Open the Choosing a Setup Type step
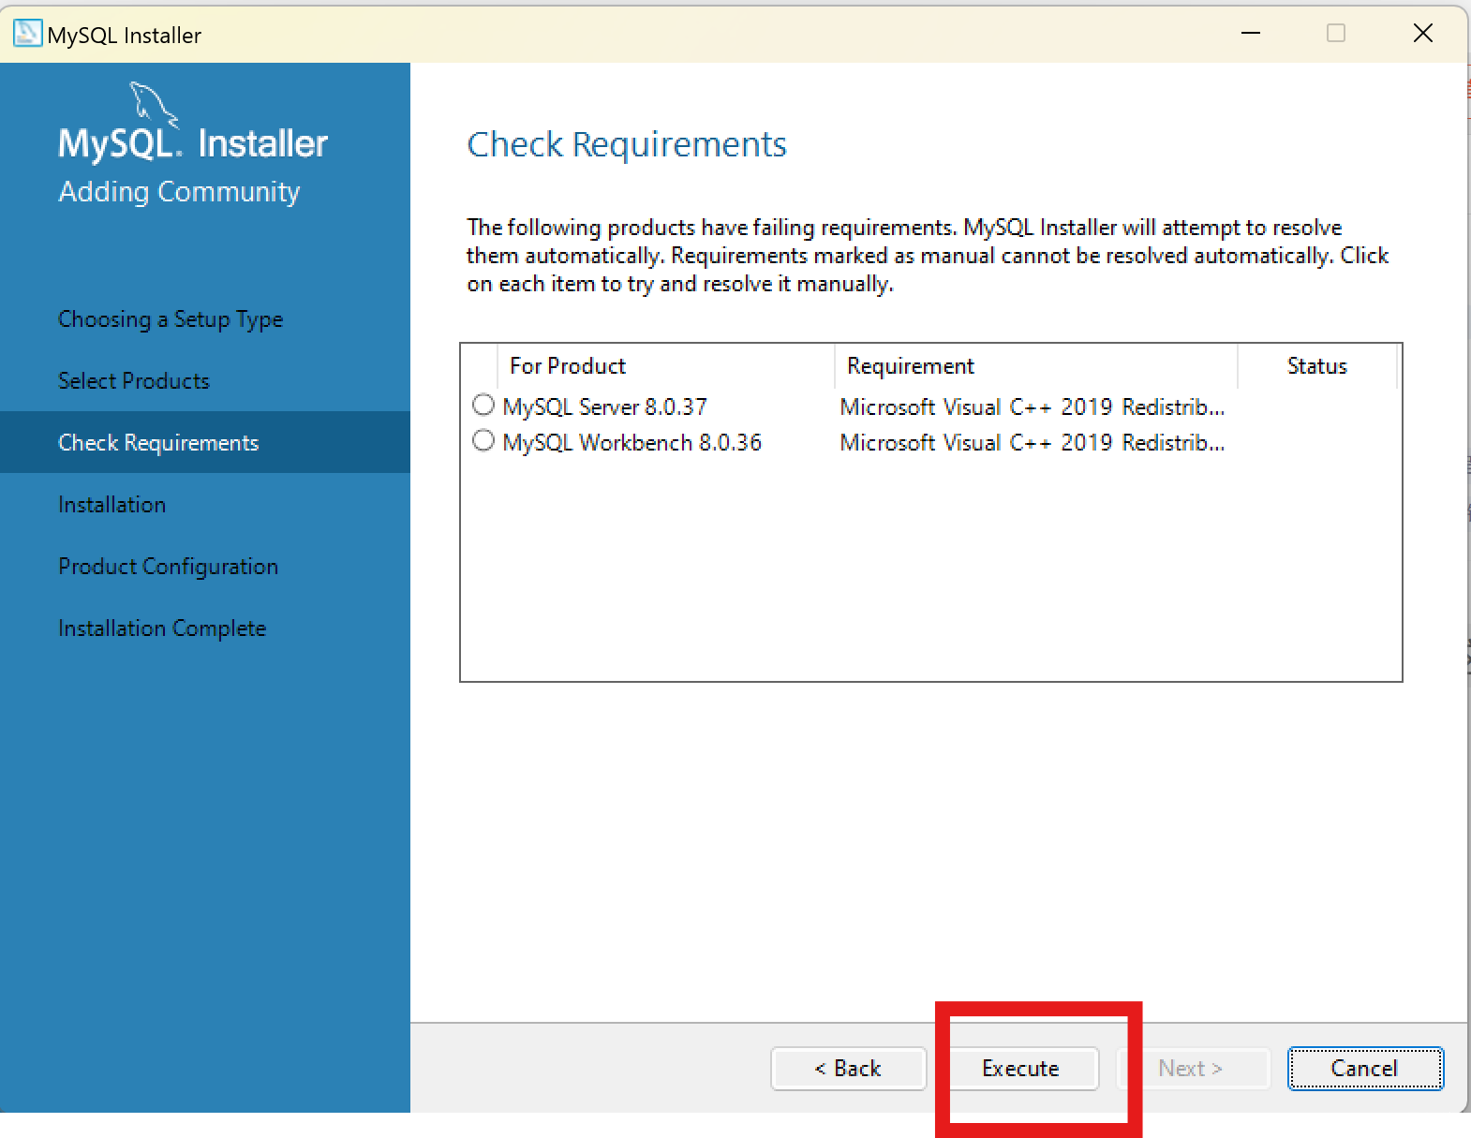 (x=171, y=319)
